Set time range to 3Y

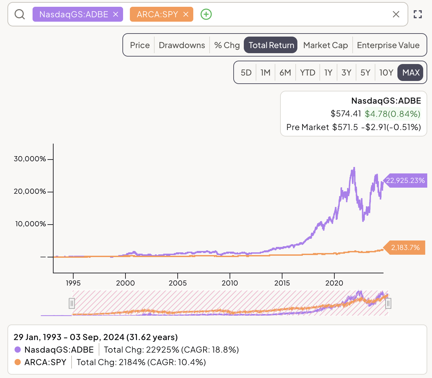(x=346, y=72)
